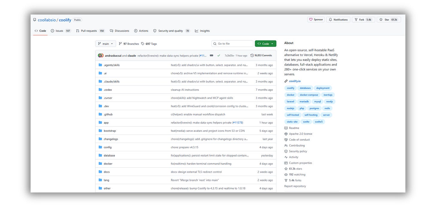Open the 16,853 Commits history
The width and height of the screenshot is (436, 207).
pyautogui.click(x=261, y=55)
